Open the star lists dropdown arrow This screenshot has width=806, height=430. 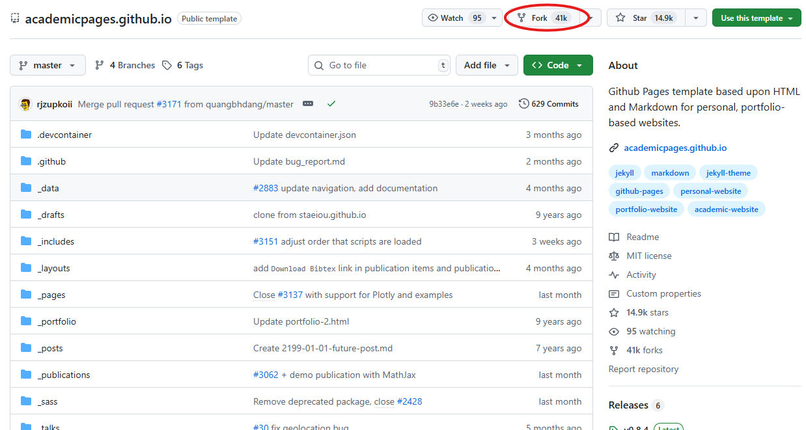(696, 18)
